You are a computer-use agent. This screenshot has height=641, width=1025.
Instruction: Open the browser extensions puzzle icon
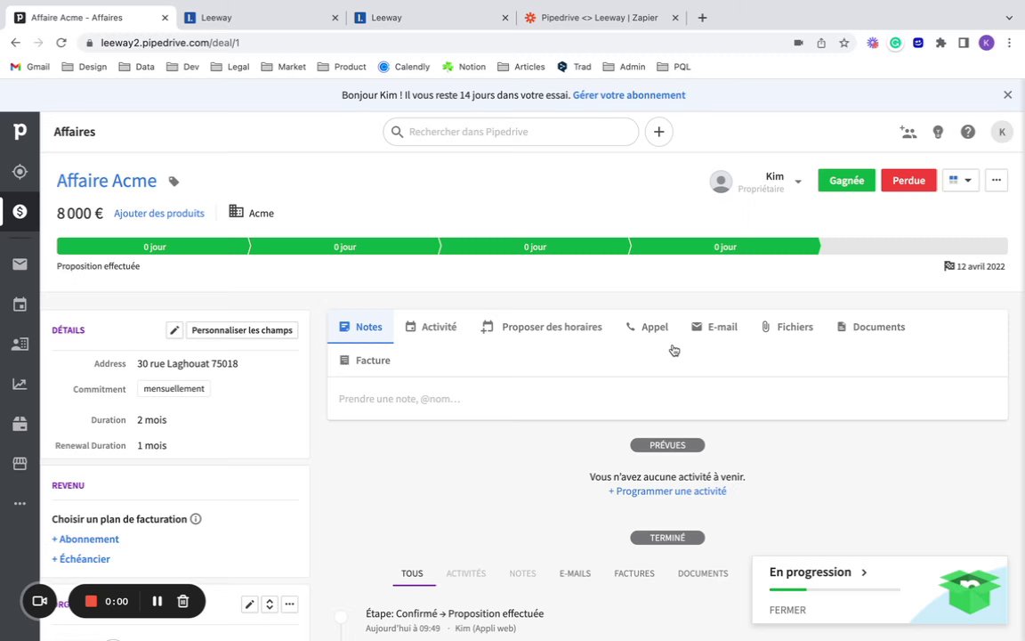[940, 43]
